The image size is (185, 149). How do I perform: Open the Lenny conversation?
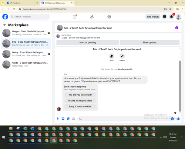point(26,54)
